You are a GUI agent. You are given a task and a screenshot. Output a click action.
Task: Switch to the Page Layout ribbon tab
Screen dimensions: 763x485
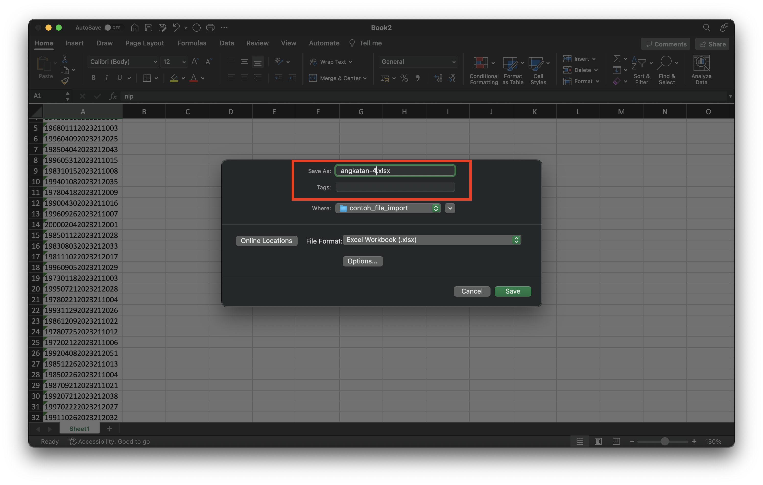[145, 43]
